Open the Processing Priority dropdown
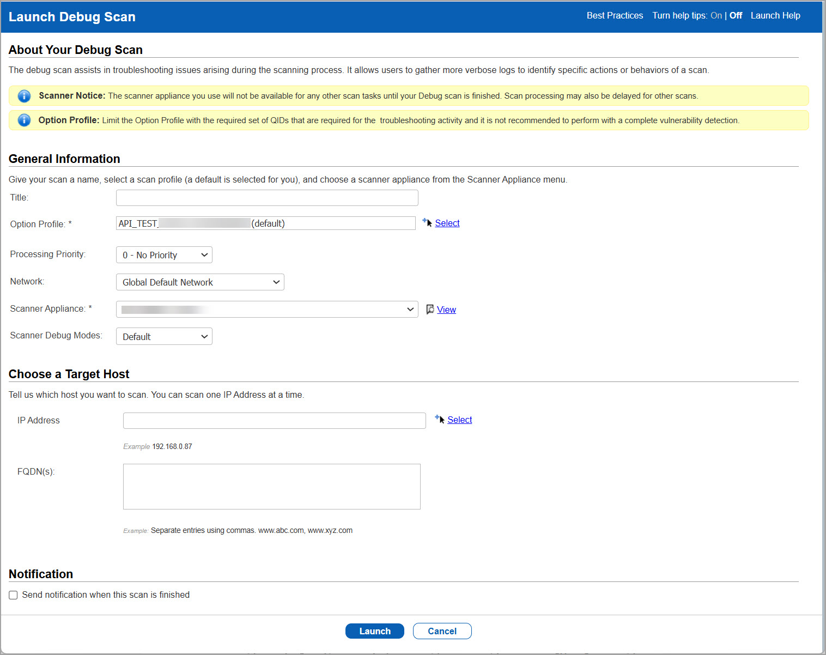This screenshot has width=826, height=655. pos(164,255)
